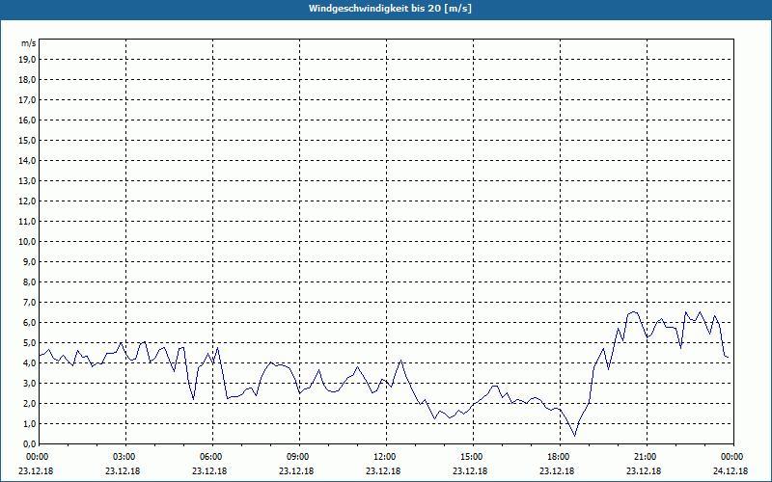Screen dimensions: 772x482
Task: Click the '6,0' y-axis label
Action: (29, 323)
